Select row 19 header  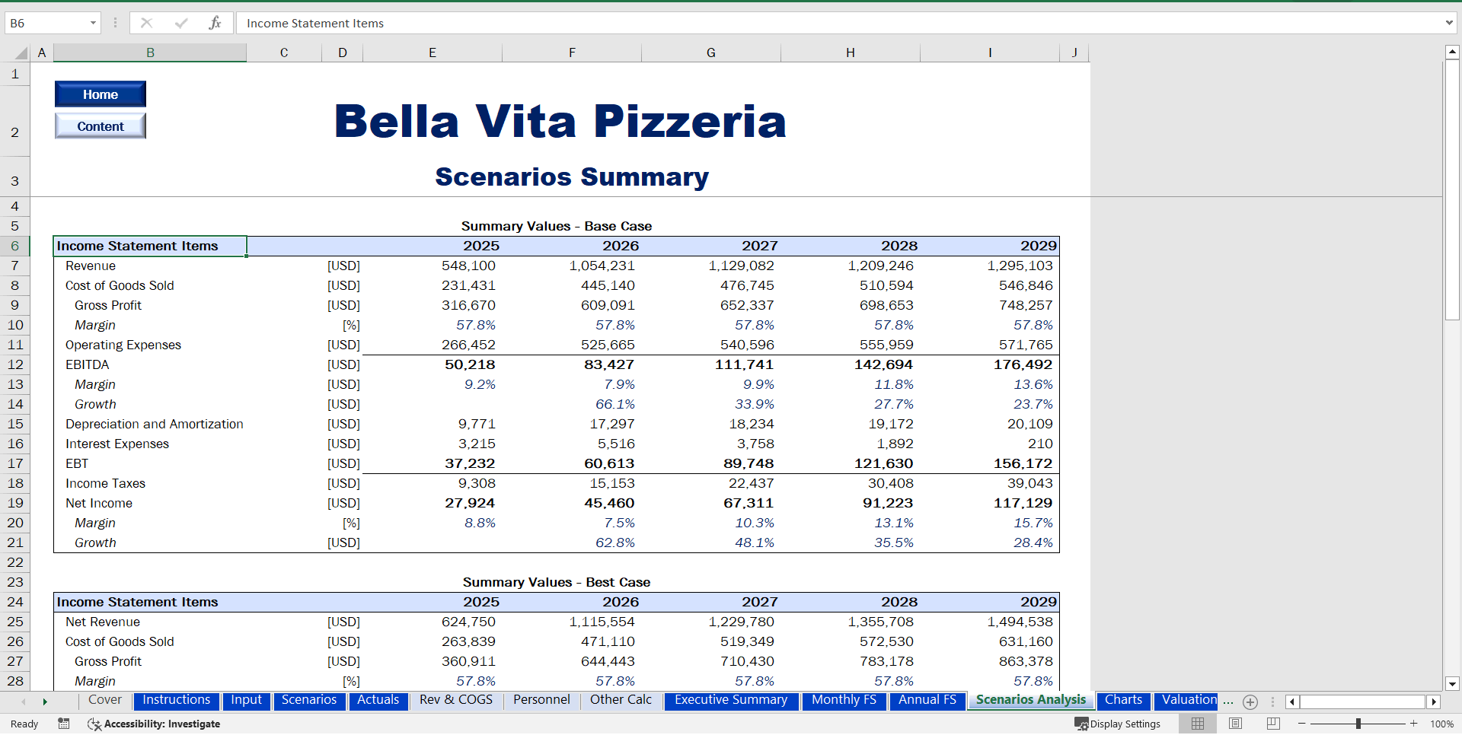[15, 503]
